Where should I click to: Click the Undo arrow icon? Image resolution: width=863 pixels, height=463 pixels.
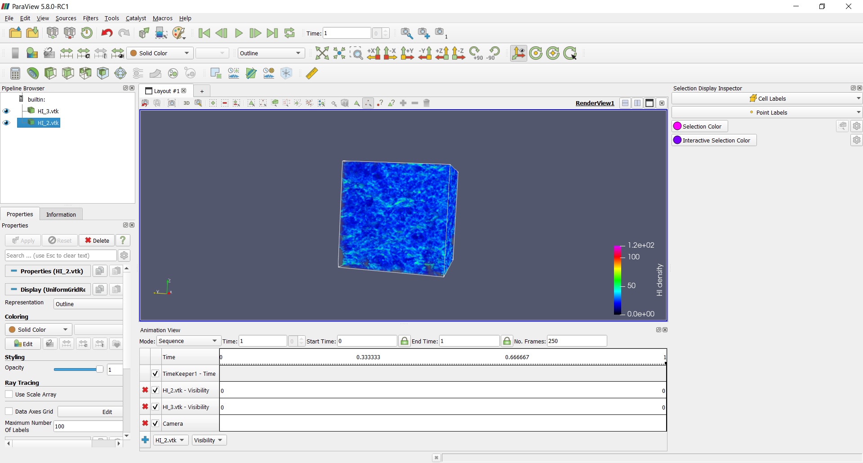click(107, 33)
